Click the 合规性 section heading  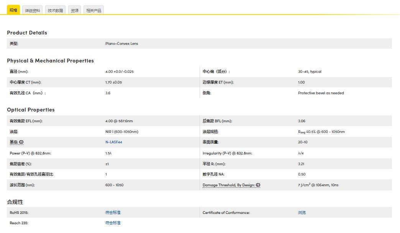click(15, 202)
